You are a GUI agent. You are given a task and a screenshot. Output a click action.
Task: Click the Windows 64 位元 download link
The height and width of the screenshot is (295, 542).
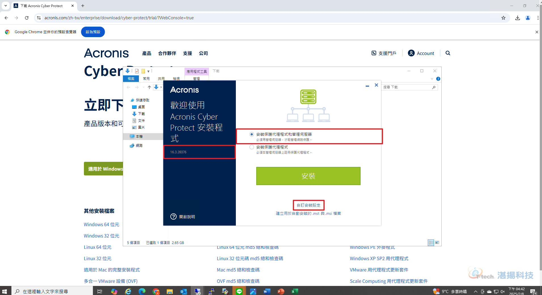[101, 224]
